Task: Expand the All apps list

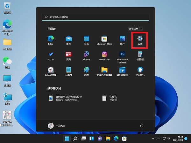Action: pyautogui.click(x=136, y=29)
